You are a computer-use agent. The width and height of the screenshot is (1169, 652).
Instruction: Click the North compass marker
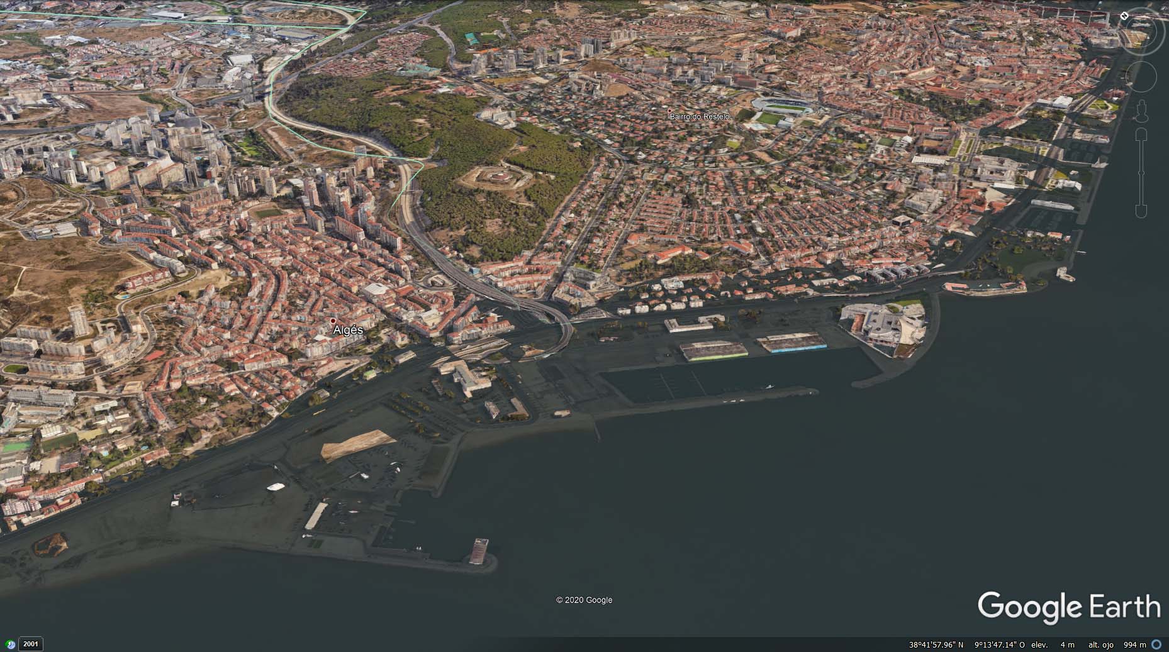point(1125,16)
